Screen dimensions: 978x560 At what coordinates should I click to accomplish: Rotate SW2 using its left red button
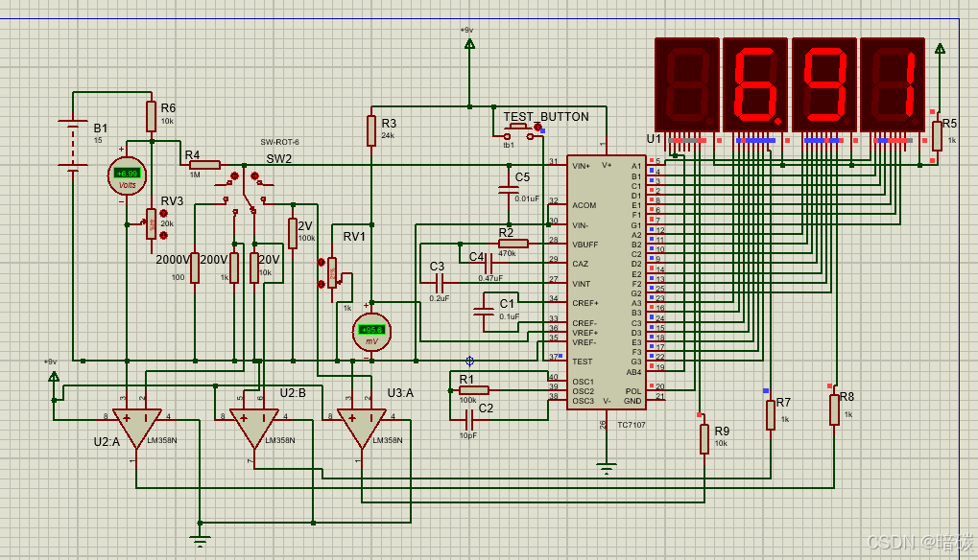click(234, 176)
